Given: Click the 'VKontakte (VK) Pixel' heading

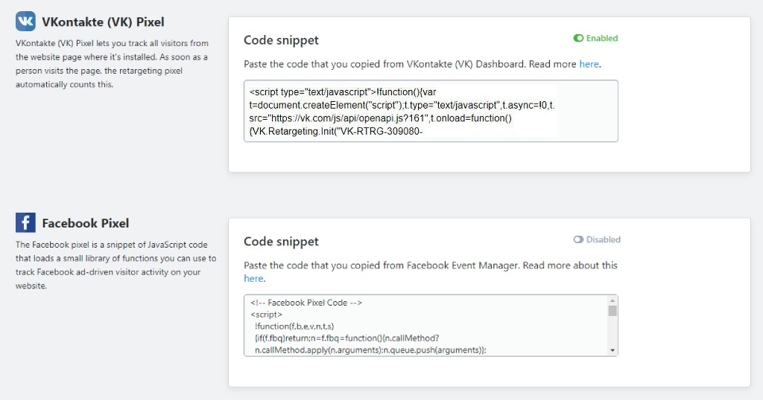Looking at the screenshot, I should pyautogui.click(x=103, y=22).
